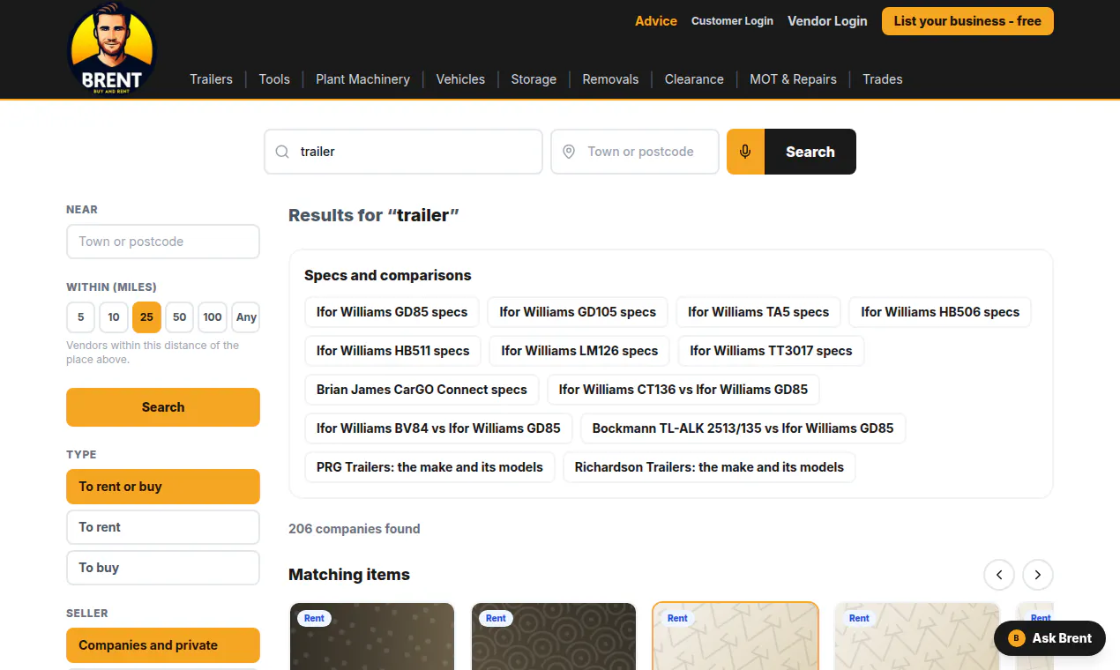Open Ifor Williams HB506 specs
This screenshot has width=1120, height=670.
click(940, 312)
